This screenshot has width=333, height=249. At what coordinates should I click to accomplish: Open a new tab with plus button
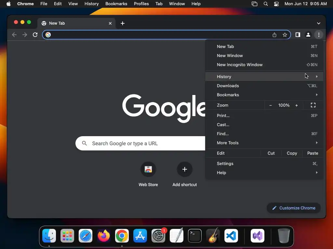click(x=123, y=23)
